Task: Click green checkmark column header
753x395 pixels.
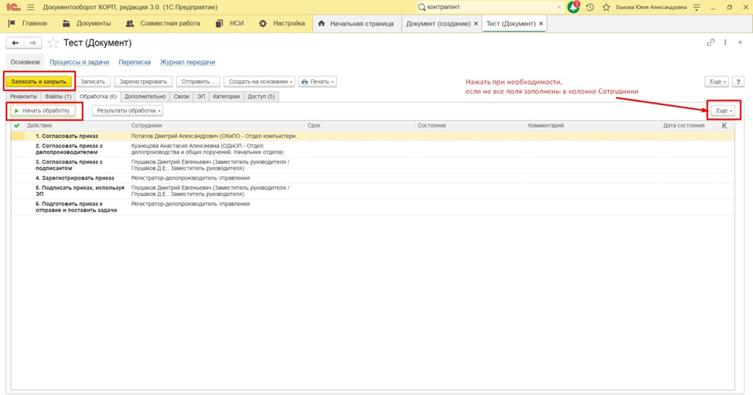Action: coord(17,126)
